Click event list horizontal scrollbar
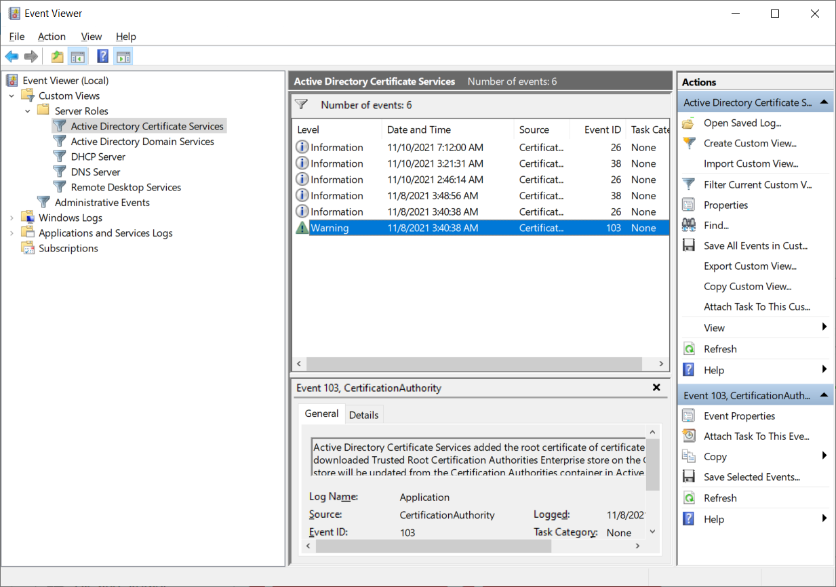Image resolution: width=836 pixels, height=587 pixels. [473, 364]
